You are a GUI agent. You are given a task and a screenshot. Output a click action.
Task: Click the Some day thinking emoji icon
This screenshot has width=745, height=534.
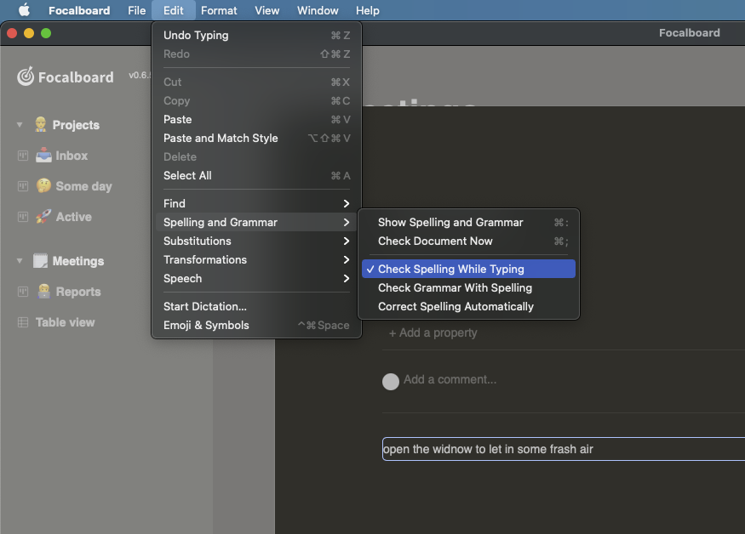point(43,185)
